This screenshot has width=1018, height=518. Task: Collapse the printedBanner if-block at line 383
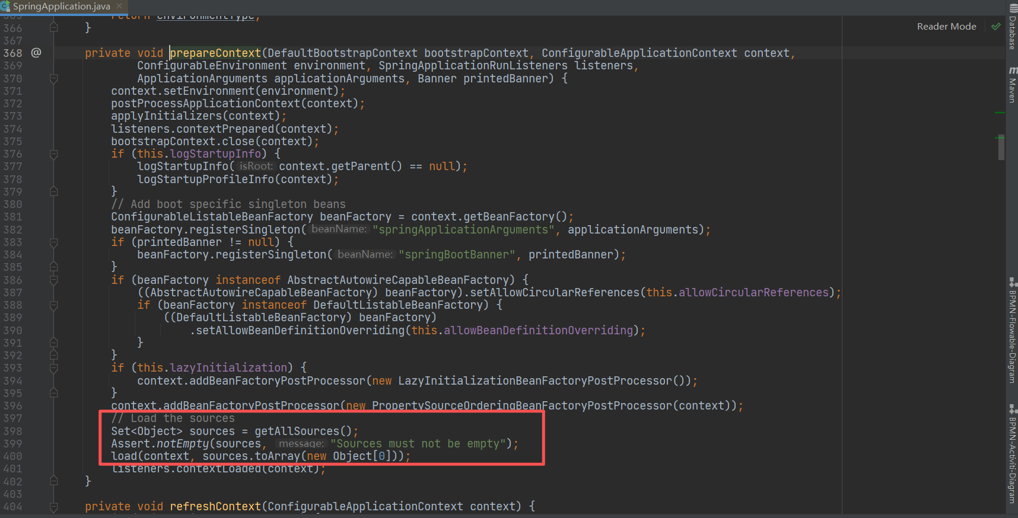click(x=54, y=242)
